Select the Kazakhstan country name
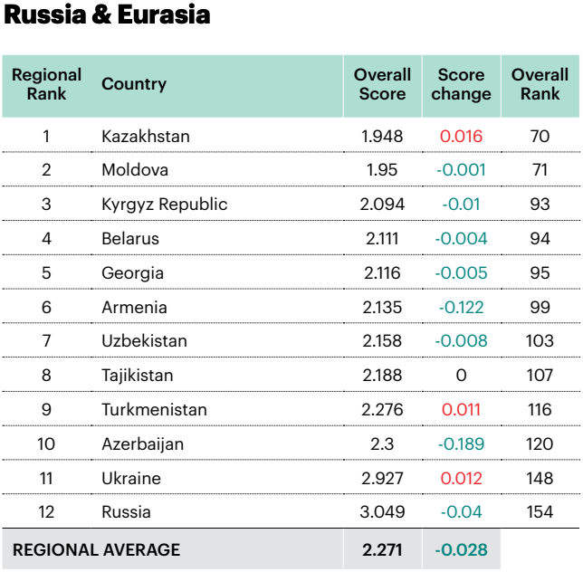Image resolution: width=583 pixels, height=572 pixels. coord(146,137)
